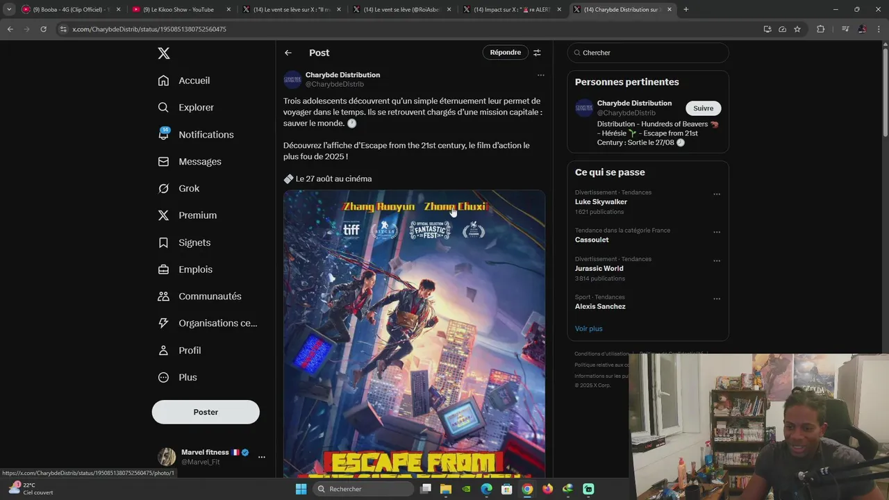Open Explorer search icon in the sidebar
Screen dimensions: 889x500
click(163, 108)
